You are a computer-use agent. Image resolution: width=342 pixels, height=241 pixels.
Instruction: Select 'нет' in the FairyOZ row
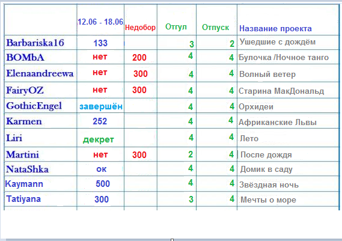click(x=100, y=90)
